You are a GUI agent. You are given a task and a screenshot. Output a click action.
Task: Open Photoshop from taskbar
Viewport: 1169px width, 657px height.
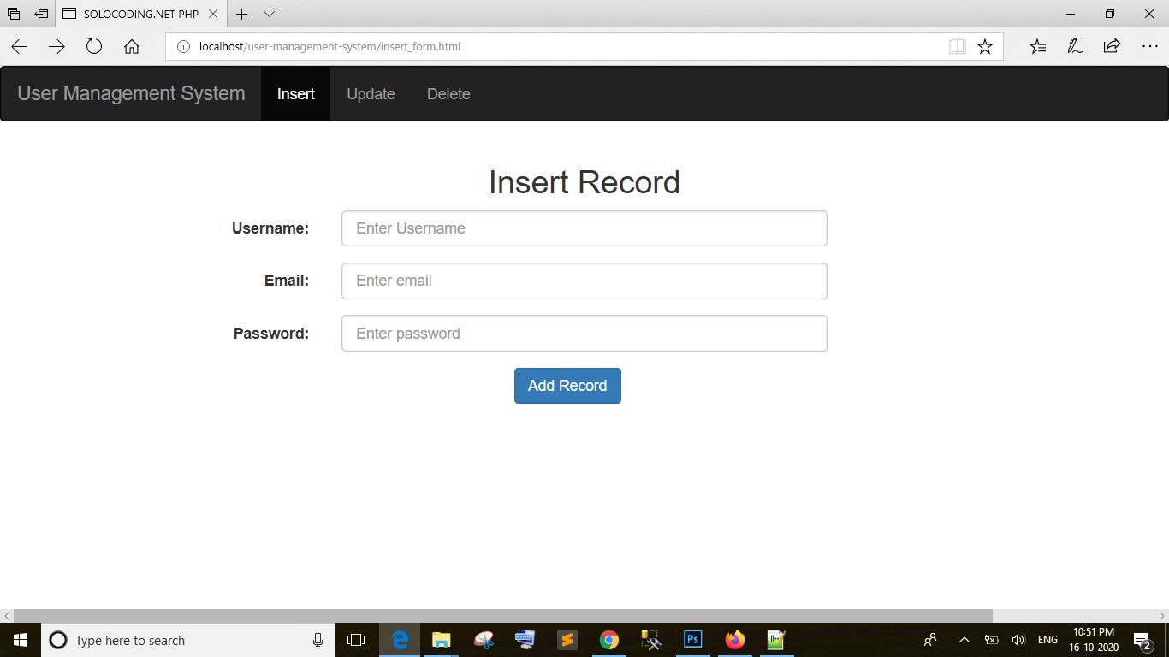[692, 640]
